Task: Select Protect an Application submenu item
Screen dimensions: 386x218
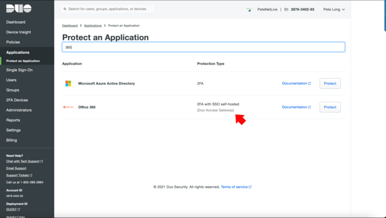Action: point(23,61)
